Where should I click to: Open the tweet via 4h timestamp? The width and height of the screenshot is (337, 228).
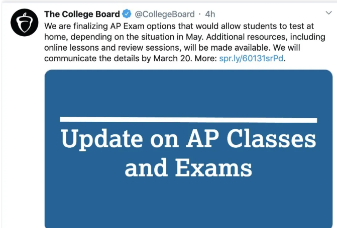pos(210,14)
